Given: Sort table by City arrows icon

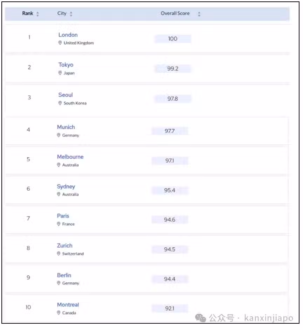Looking at the screenshot, I should (71, 14).
